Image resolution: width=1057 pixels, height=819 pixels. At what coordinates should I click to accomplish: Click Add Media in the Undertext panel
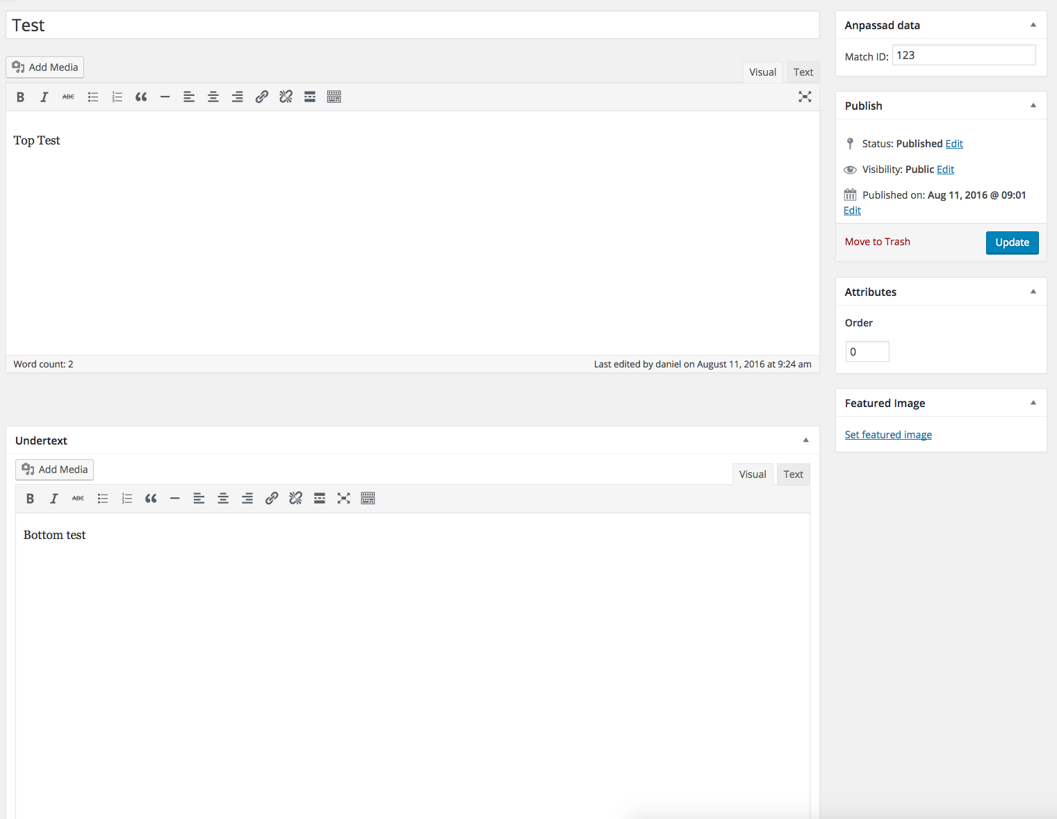55,470
